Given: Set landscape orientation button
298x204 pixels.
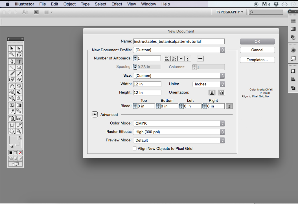Looking at the screenshot, I should pos(222,92).
